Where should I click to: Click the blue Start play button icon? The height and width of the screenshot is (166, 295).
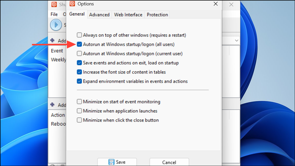coord(56,25)
